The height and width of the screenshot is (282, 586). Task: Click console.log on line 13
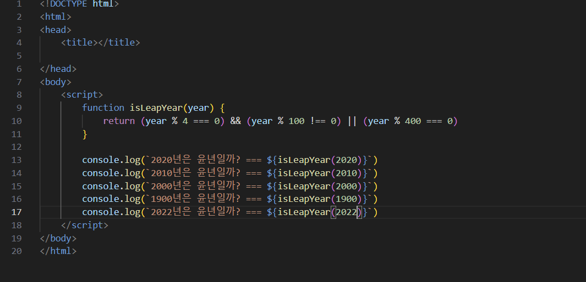click(x=111, y=160)
